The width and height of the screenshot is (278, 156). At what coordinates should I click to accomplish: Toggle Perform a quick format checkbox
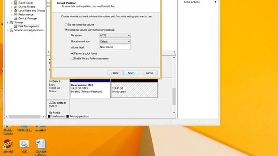coord(72,53)
